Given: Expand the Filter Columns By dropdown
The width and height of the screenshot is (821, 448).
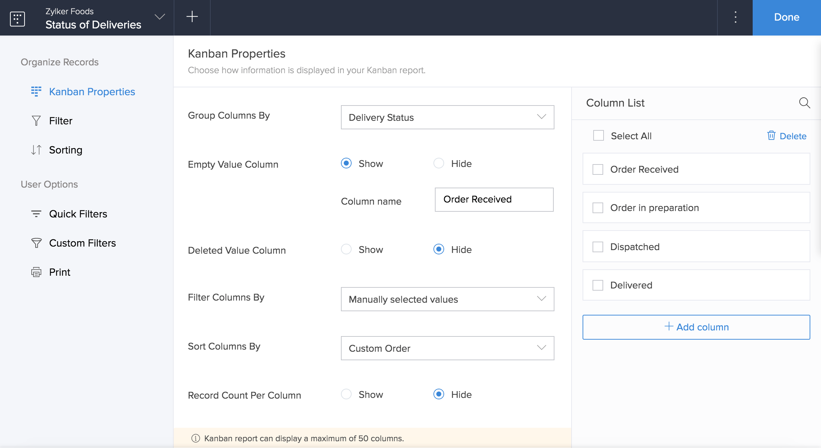Looking at the screenshot, I should pyautogui.click(x=447, y=299).
